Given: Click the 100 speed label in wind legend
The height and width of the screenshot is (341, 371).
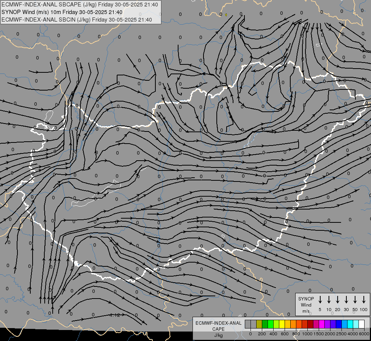Looking at the screenshot, I should pos(364,310).
